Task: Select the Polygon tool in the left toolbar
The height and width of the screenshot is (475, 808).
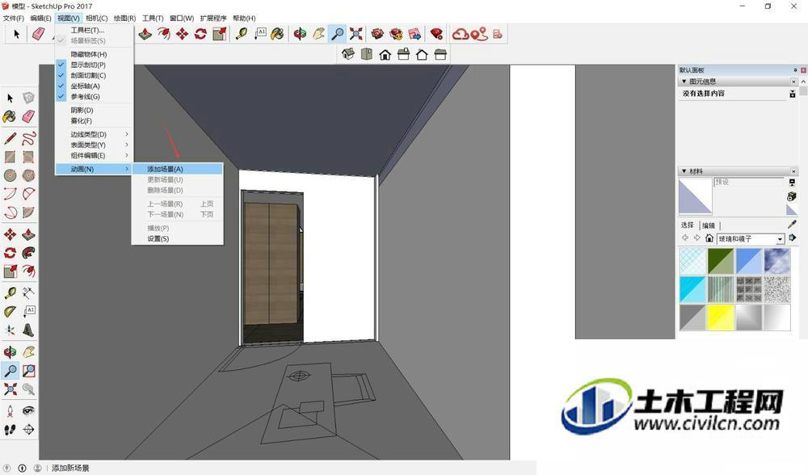Action: coord(29,175)
